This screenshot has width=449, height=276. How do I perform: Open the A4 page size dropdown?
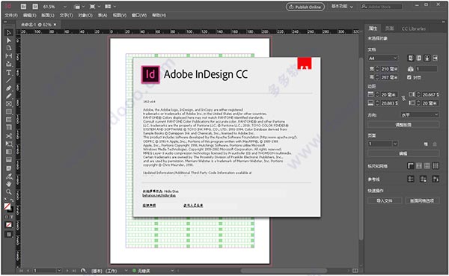[x=383, y=58]
